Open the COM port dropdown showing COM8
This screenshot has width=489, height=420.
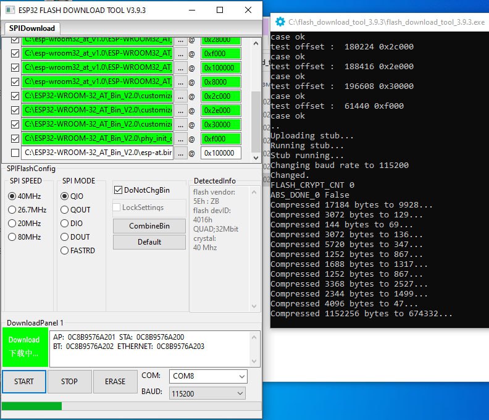tap(208, 376)
